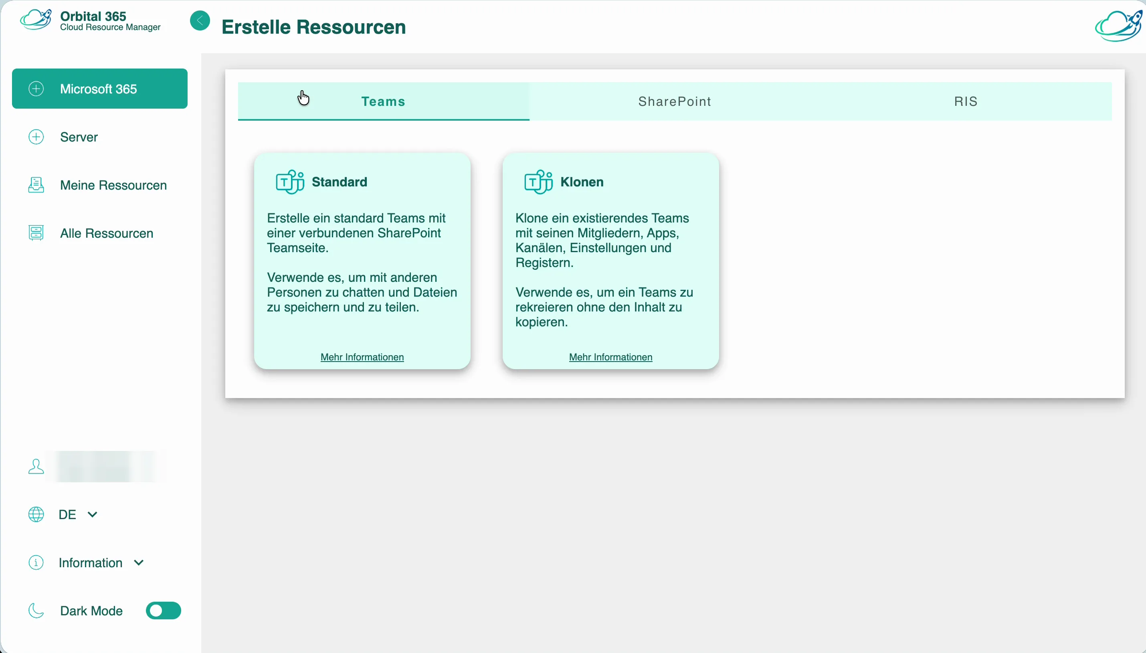
Task: Click the 'Information' label in the sidebar
Action: 91,563
